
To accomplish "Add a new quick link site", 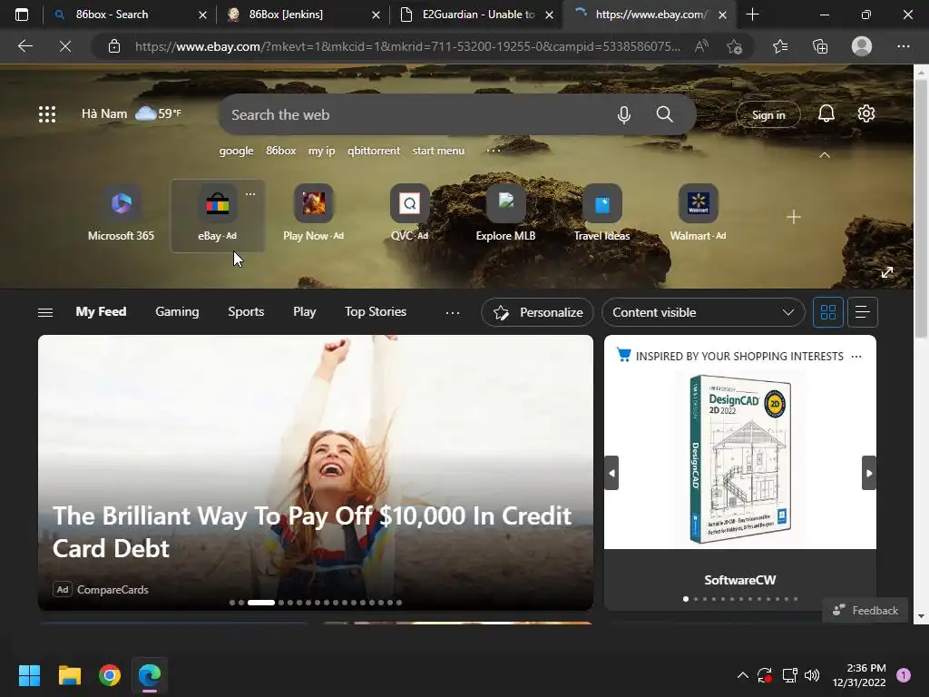I will point(793,217).
